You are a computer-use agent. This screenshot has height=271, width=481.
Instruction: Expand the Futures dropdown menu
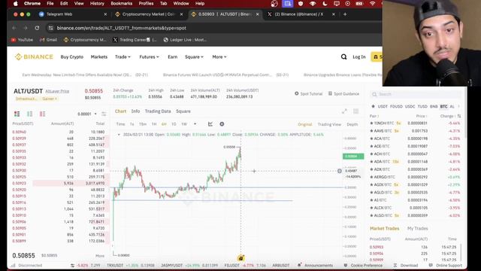pyautogui.click(x=149, y=57)
